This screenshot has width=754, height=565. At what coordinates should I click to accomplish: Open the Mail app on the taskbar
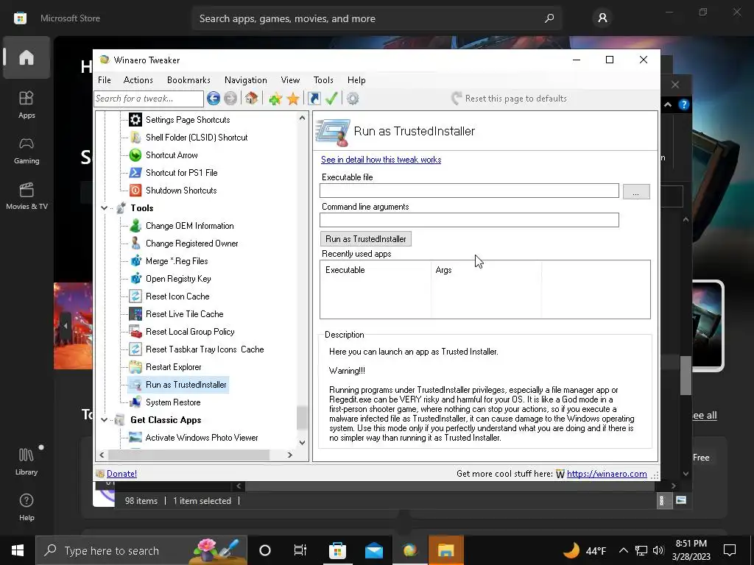[x=373, y=550]
